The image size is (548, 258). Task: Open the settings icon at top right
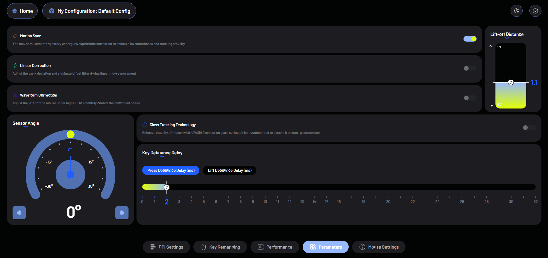pyautogui.click(x=535, y=11)
